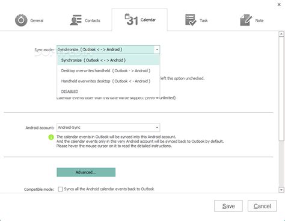Click the Calendar 31 icon
Image resolution: width=285 pixels, height=221 pixels.
[x=131, y=19]
